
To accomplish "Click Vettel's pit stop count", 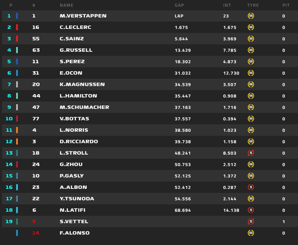I will (x=284, y=221).
